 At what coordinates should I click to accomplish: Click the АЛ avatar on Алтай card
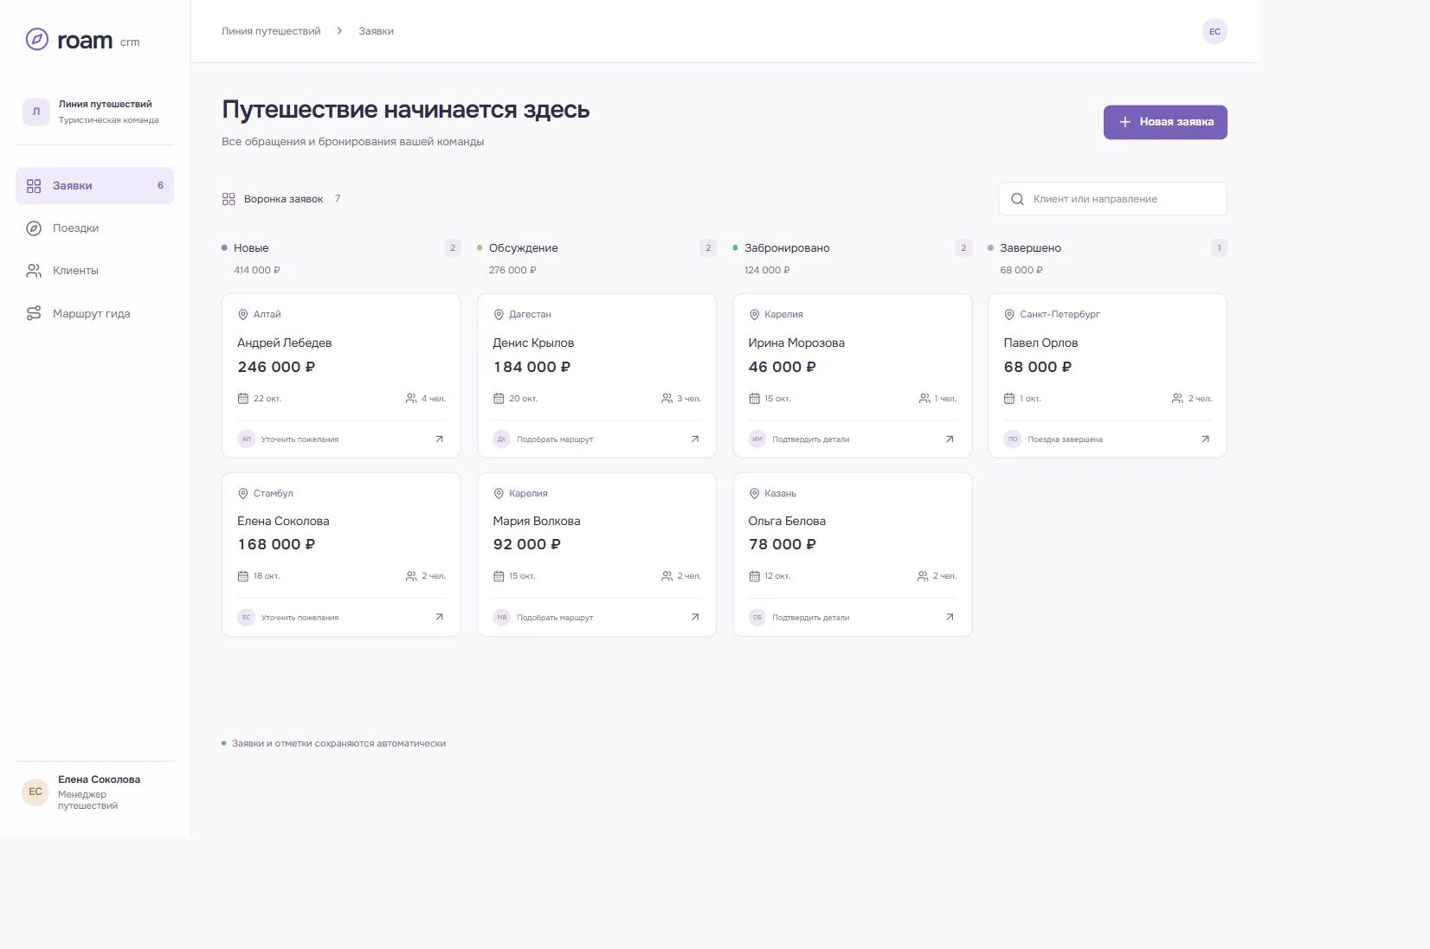click(247, 439)
